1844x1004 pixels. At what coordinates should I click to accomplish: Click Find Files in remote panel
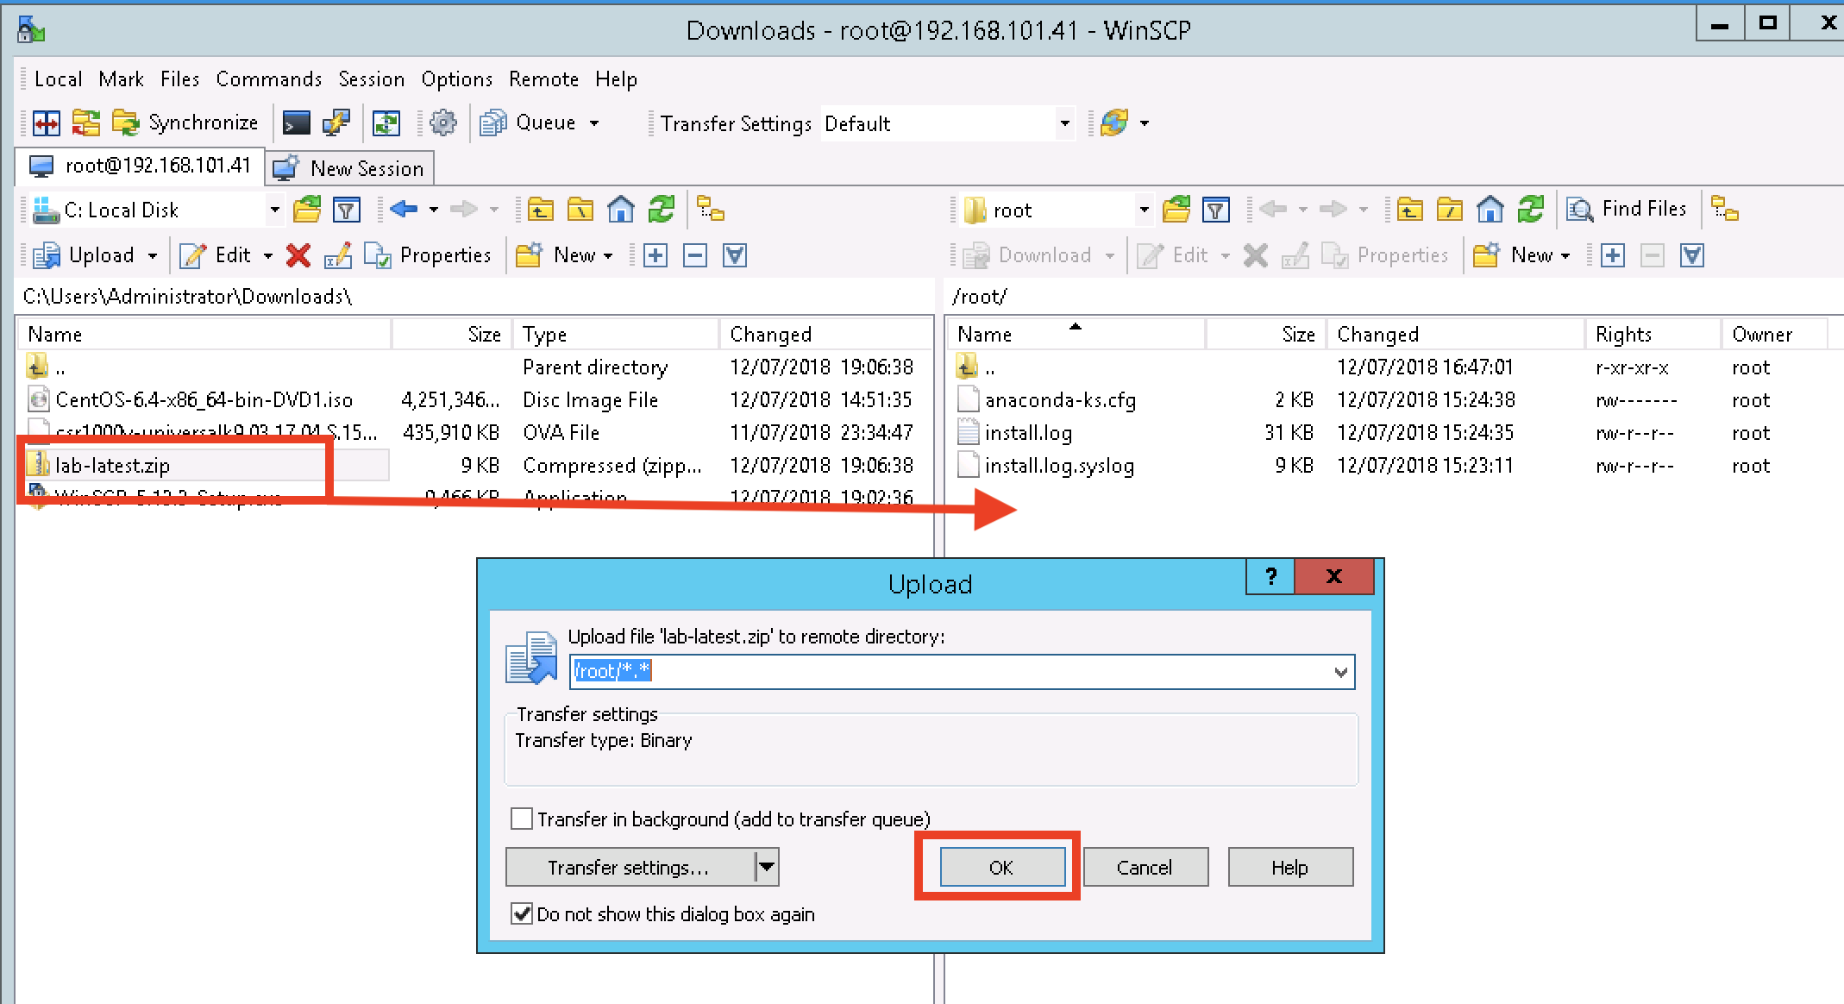[x=1626, y=210]
